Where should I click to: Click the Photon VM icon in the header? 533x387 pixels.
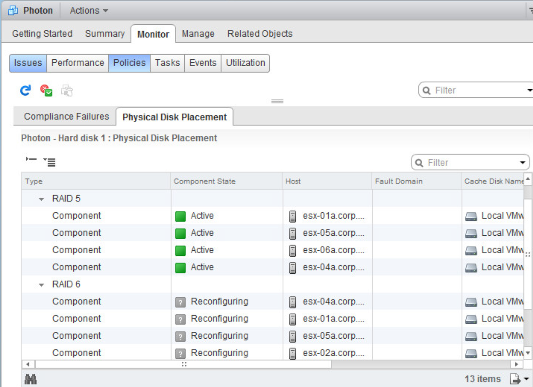[x=13, y=10]
